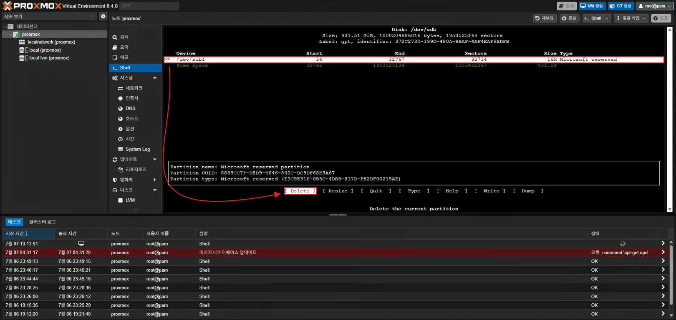Toggle the bottom panel collapse handle
The height and width of the screenshot is (320, 676).
(338, 215)
